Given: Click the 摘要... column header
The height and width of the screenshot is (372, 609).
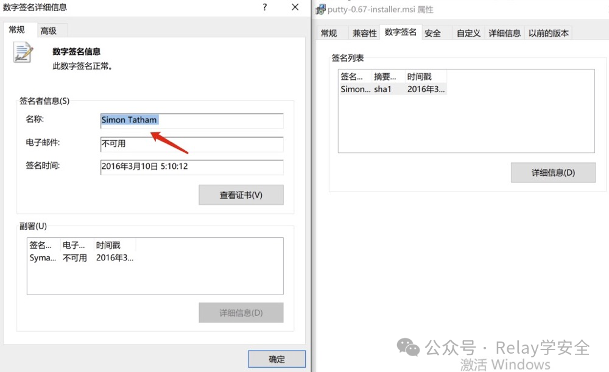Looking at the screenshot, I should pos(389,77).
